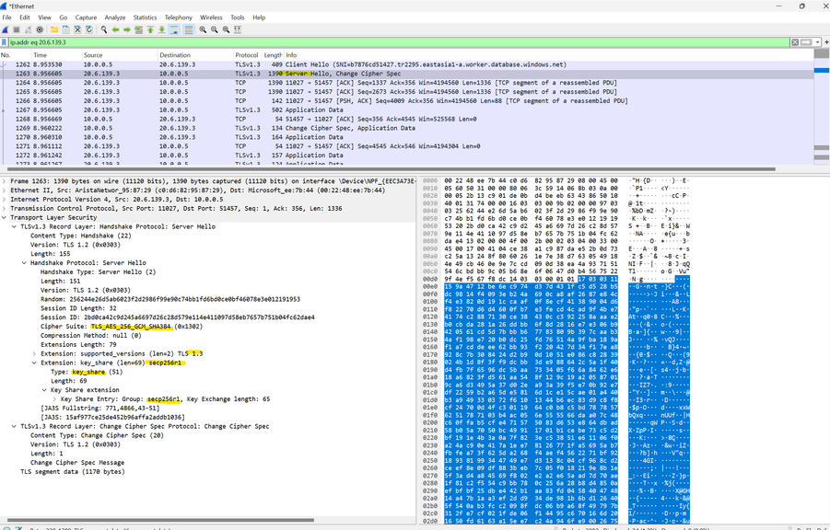
Task: Open the Capture menu
Action: [86, 17]
